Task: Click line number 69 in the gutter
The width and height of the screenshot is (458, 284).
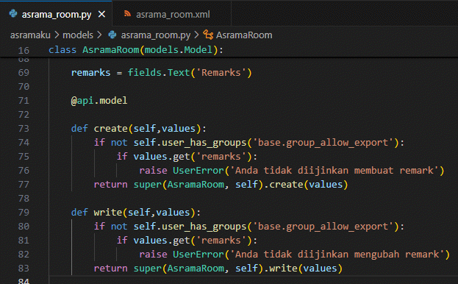Action: click(24, 72)
